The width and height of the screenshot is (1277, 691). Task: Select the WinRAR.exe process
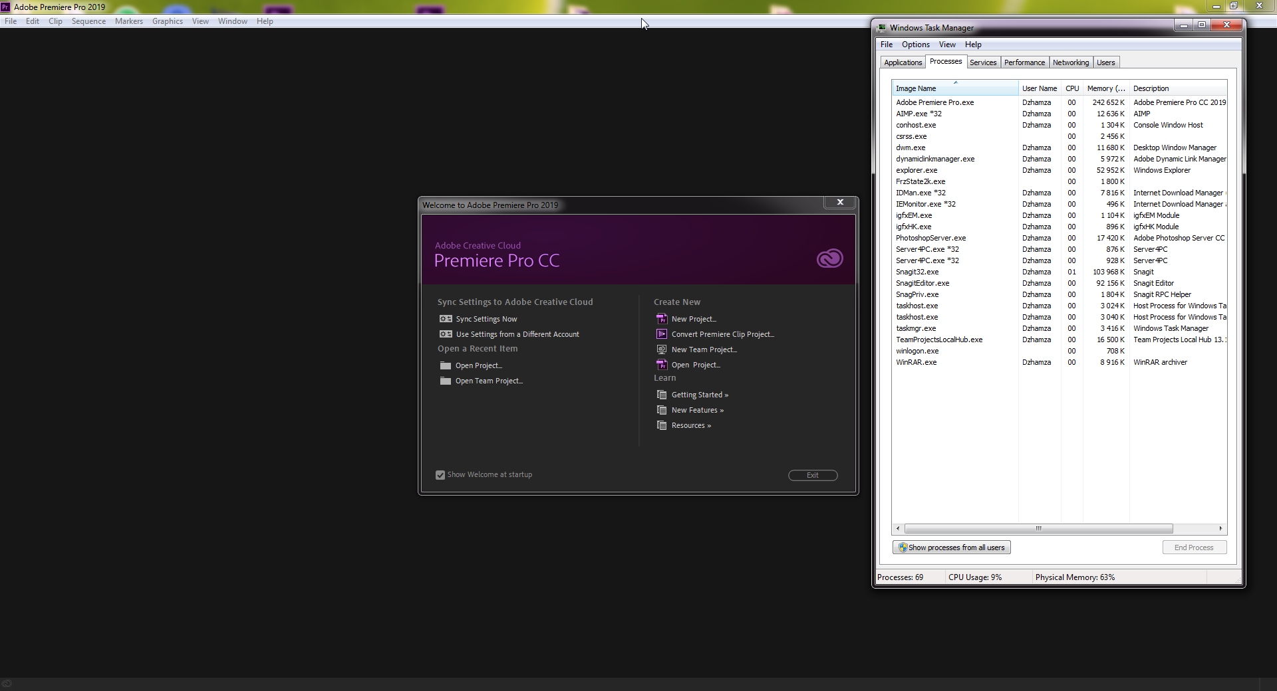tap(1060, 362)
